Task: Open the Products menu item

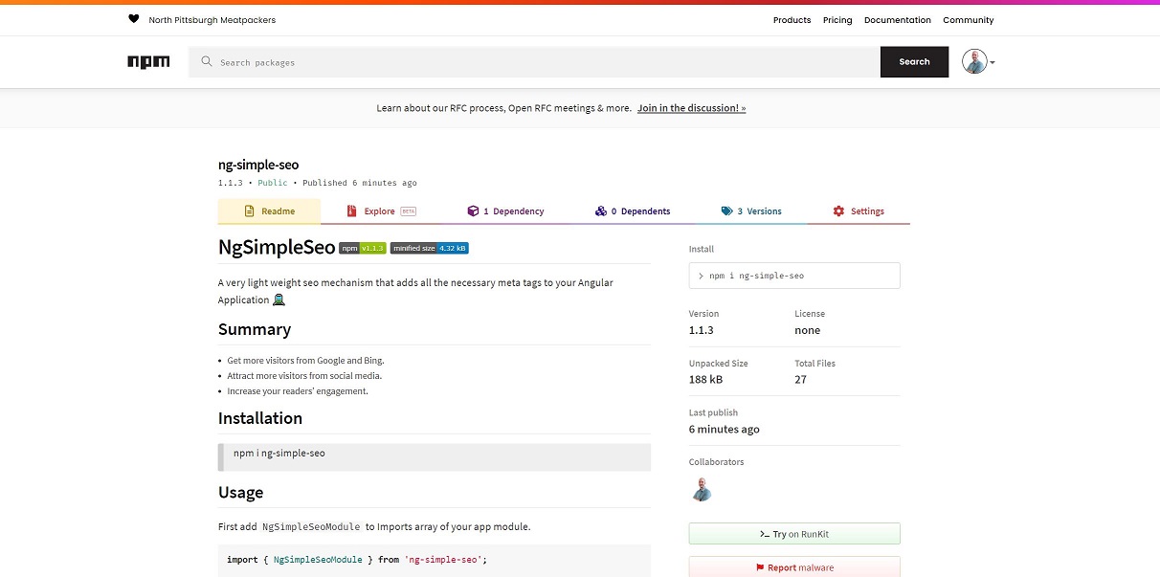Action: [x=792, y=20]
